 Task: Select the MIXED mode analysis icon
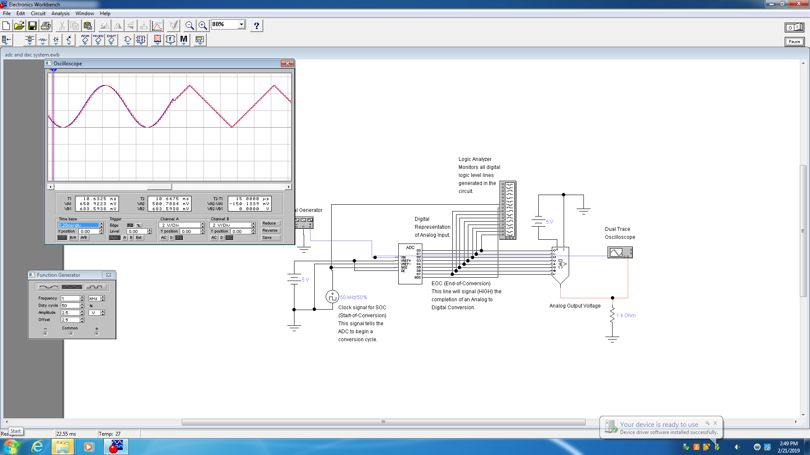(98, 40)
